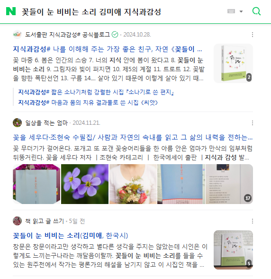Image resolution: width=271 pixels, height=279 pixels.
Task: Open the 꽃들이 눈 비비는 소리(김미애, 한국시) title
Action: point(71,235)
